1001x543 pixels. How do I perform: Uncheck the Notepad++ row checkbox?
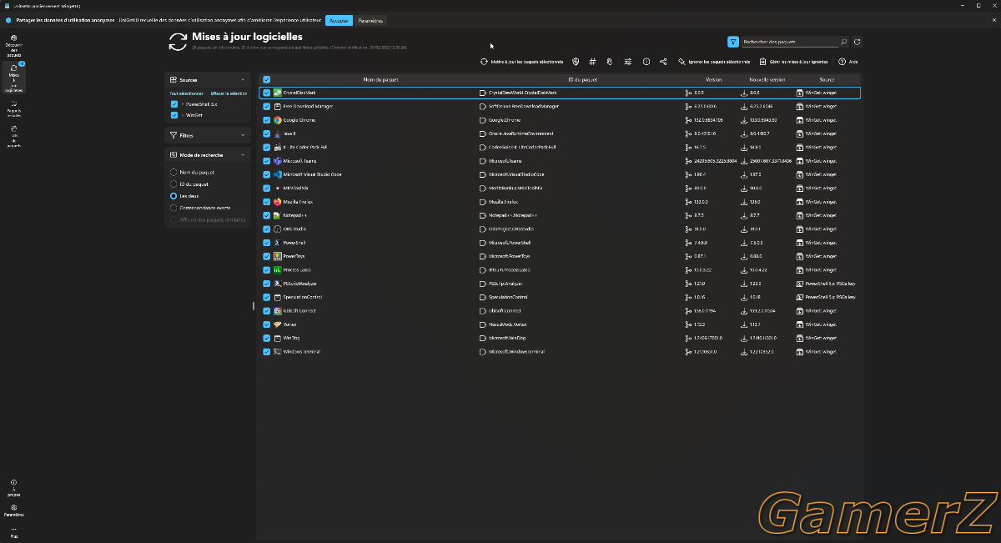pyautogui.click(x=267, y=215)
